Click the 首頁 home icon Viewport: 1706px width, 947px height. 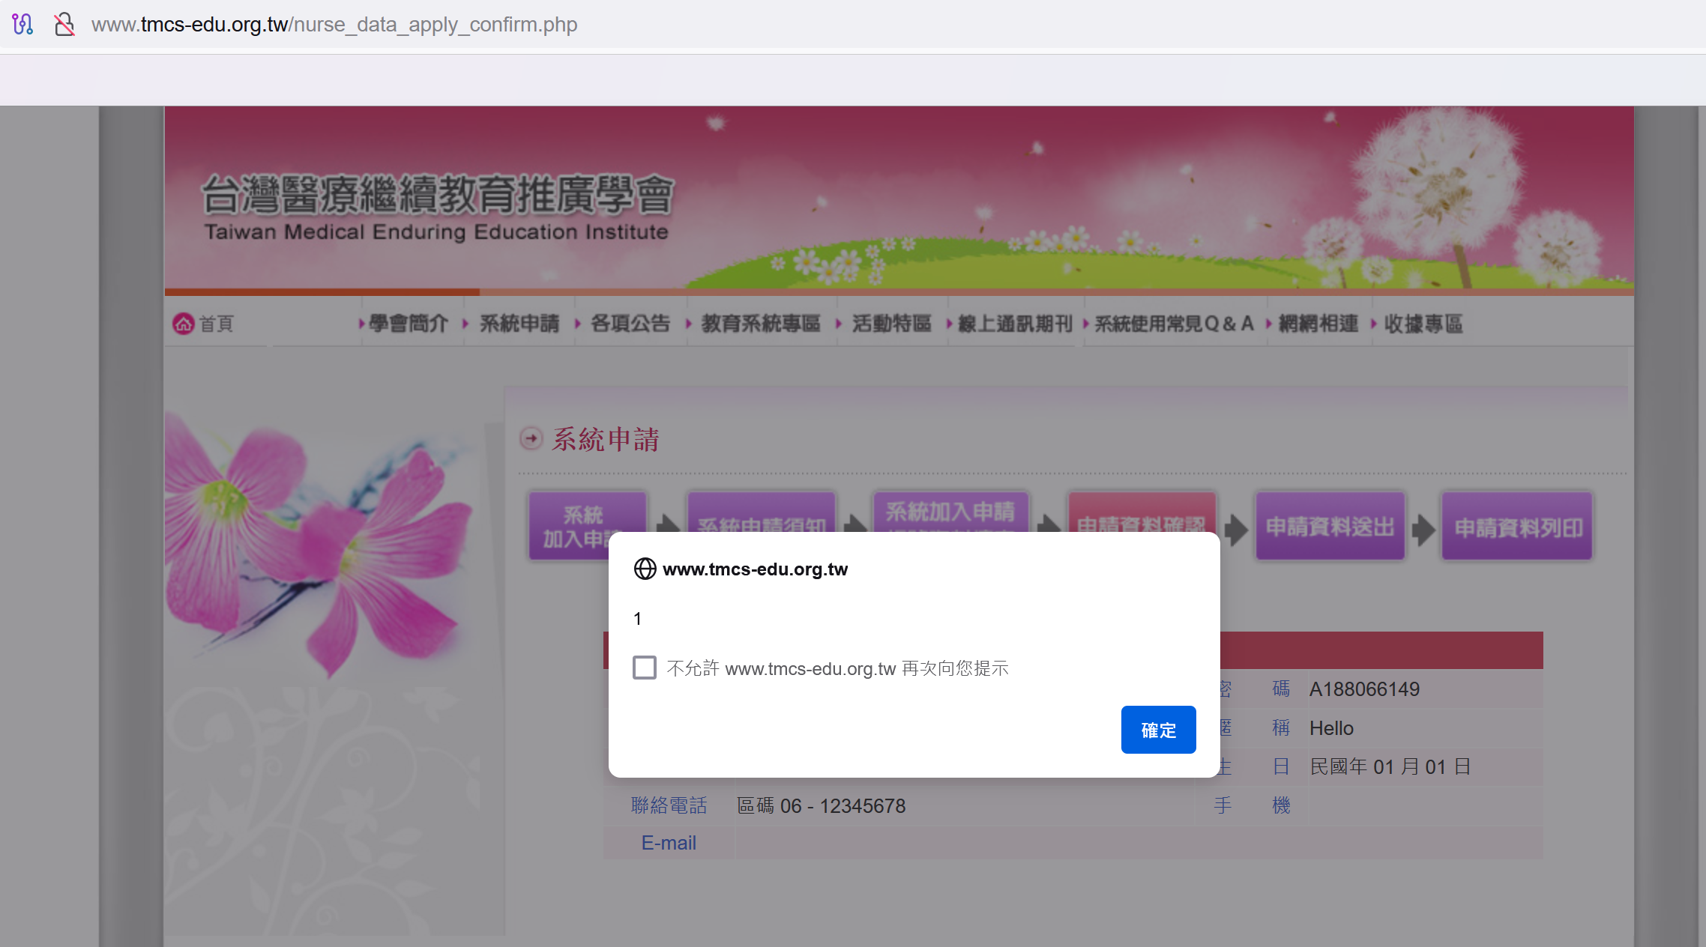point(183,324)
